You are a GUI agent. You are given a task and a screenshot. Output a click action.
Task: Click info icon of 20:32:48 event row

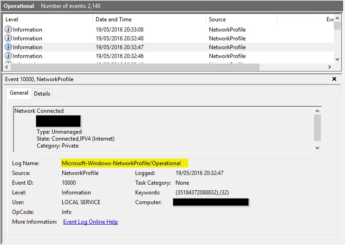(8, 38)
